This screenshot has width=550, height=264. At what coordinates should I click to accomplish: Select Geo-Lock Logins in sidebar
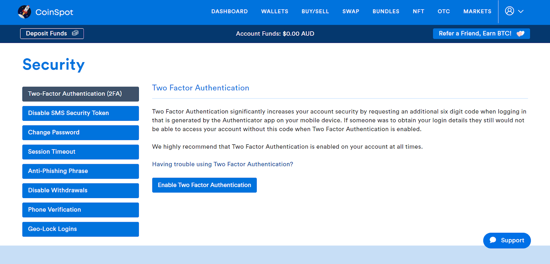pos(80,229)
